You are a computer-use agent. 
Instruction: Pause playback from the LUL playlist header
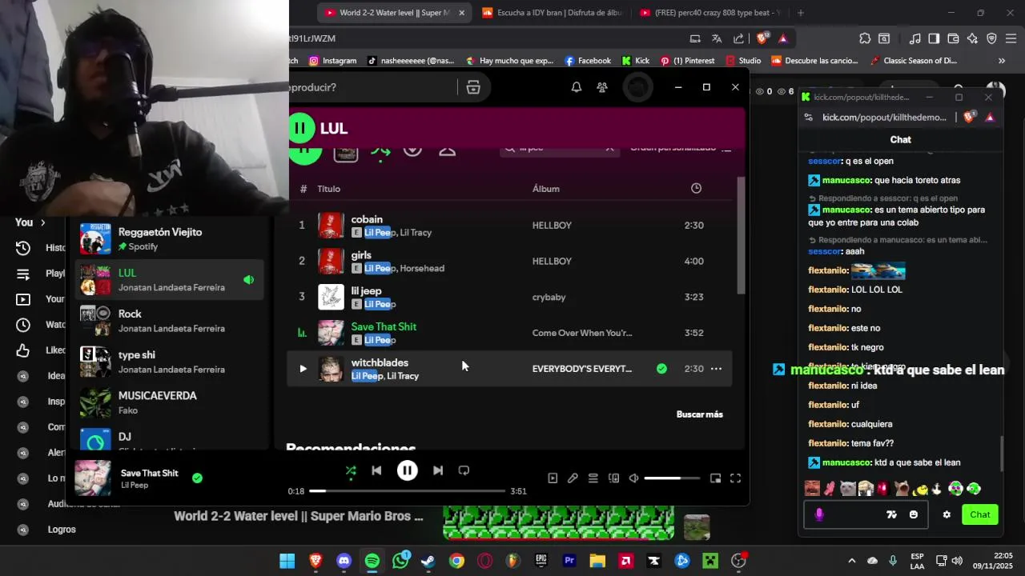click(x=300, y=128)
